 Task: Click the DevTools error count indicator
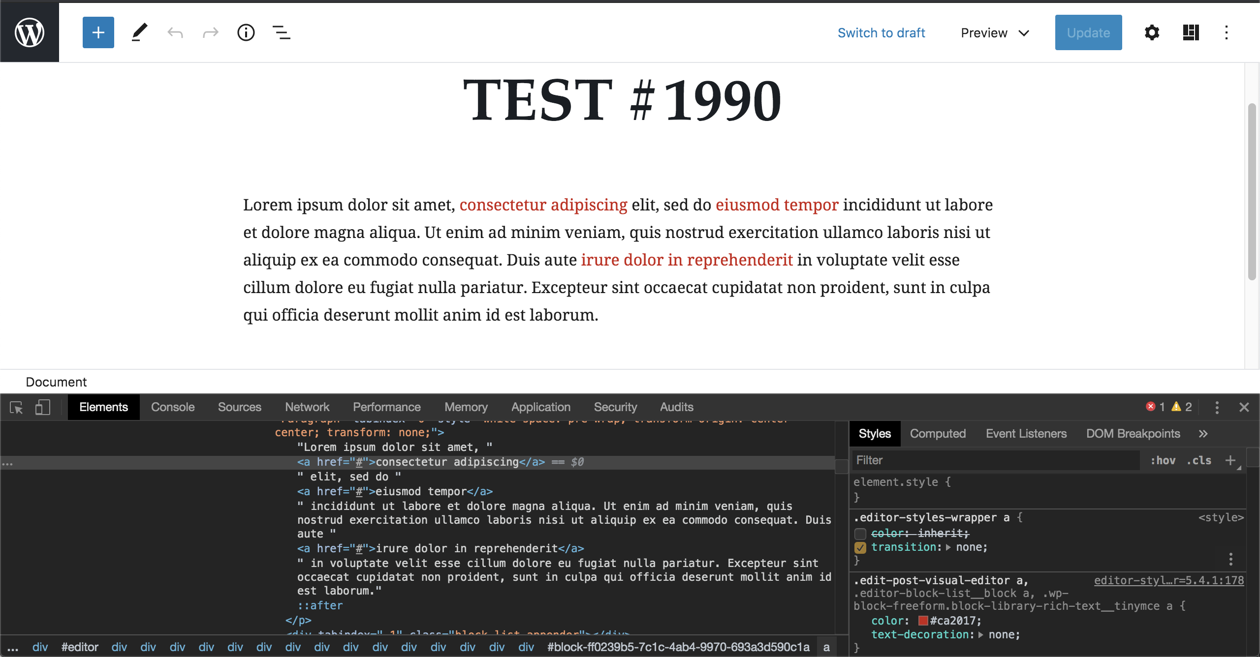coord(1155,407)
